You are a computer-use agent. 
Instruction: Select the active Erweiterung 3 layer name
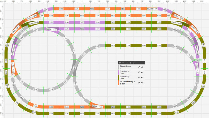coord(127,81)
